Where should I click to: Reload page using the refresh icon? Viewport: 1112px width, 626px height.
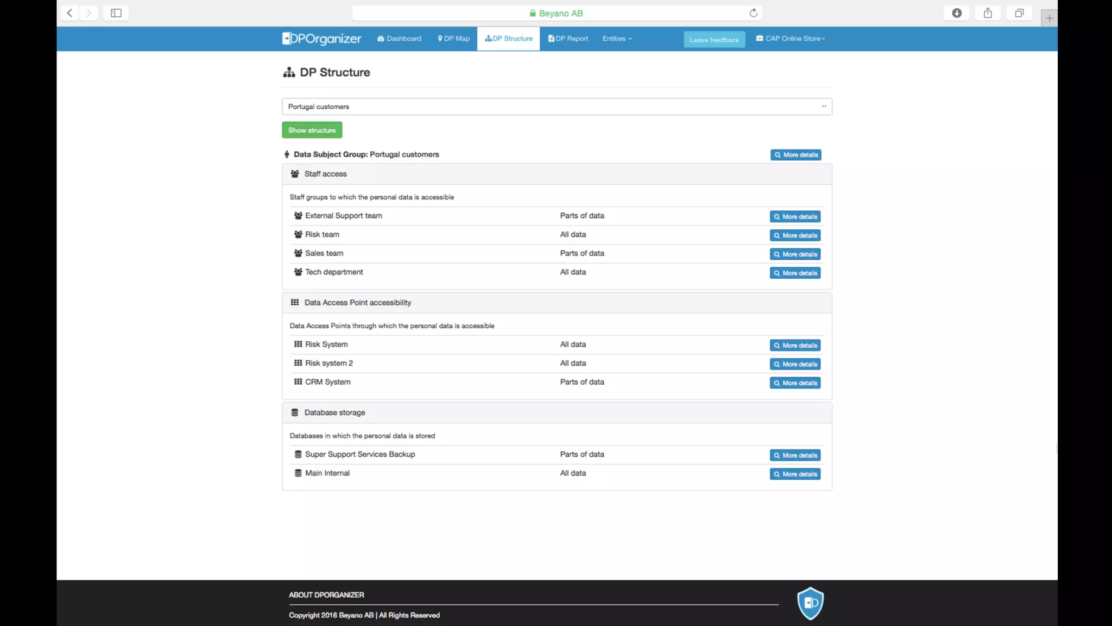pos(753,13)
